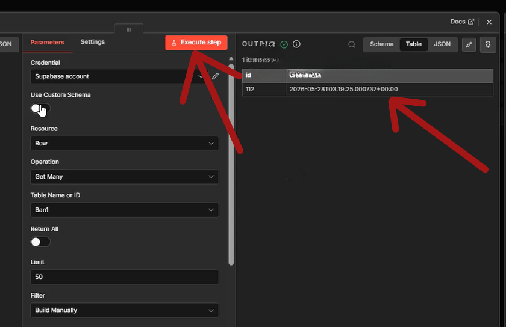Click the edit output pencil icon
This screenshot has width=506, height=327.
[x=469, y=44]
